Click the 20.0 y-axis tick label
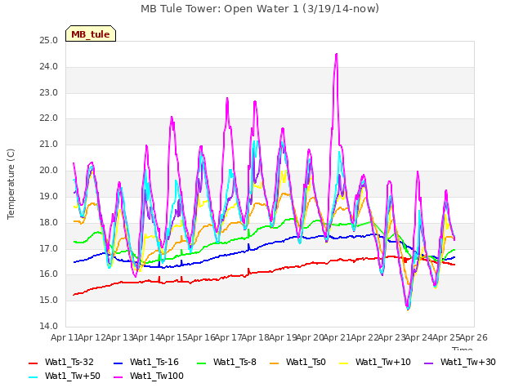The height and width of the screenshot is (392, 523). coord(49,171)
